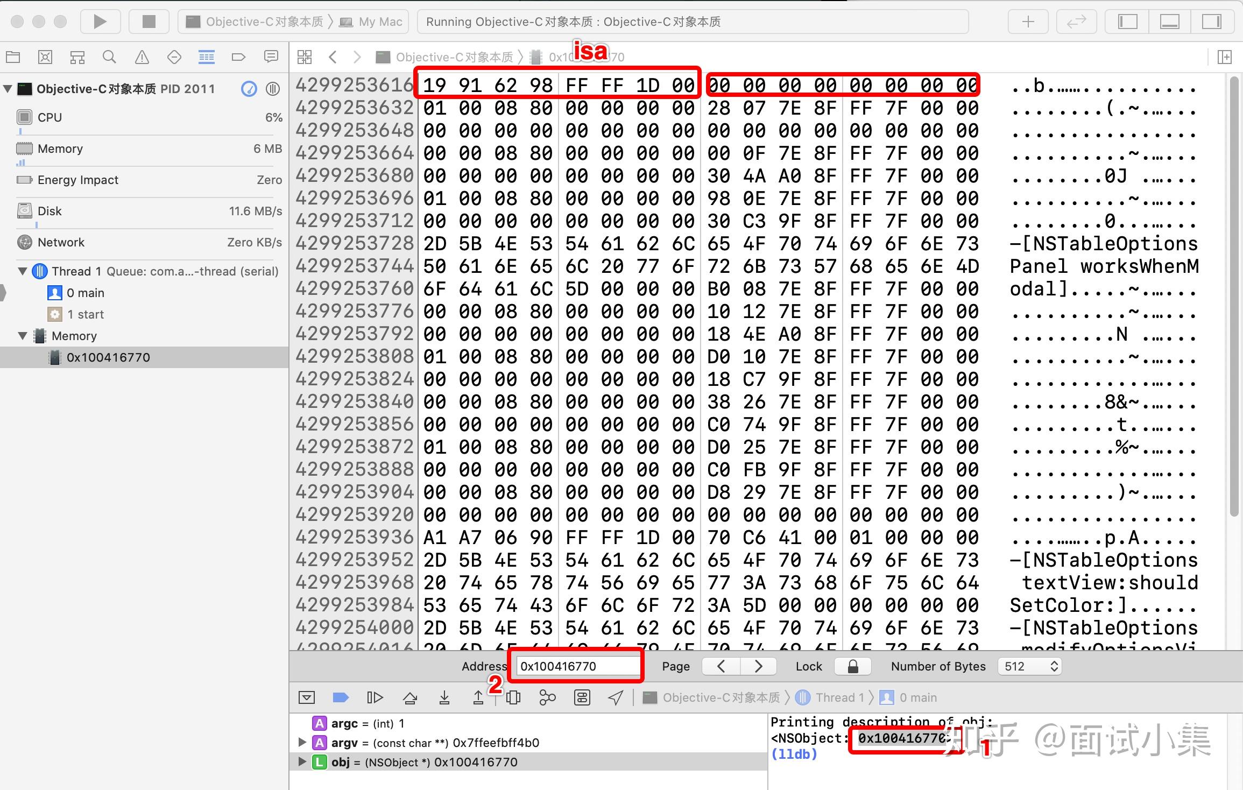Select the Debug View Hierarchy icon
Screen dimensions: 1243x790
pos(513,697)
